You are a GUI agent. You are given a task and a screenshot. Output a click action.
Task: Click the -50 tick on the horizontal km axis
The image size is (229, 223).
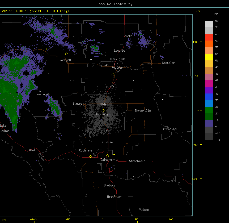68,219
